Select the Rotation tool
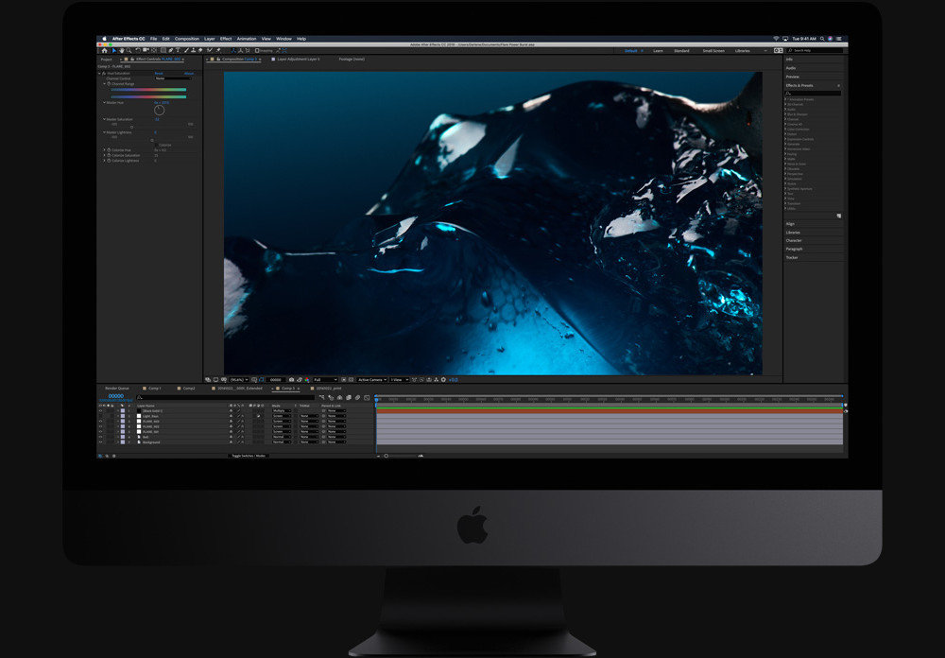945x658 pixels. tap(138, 50)
